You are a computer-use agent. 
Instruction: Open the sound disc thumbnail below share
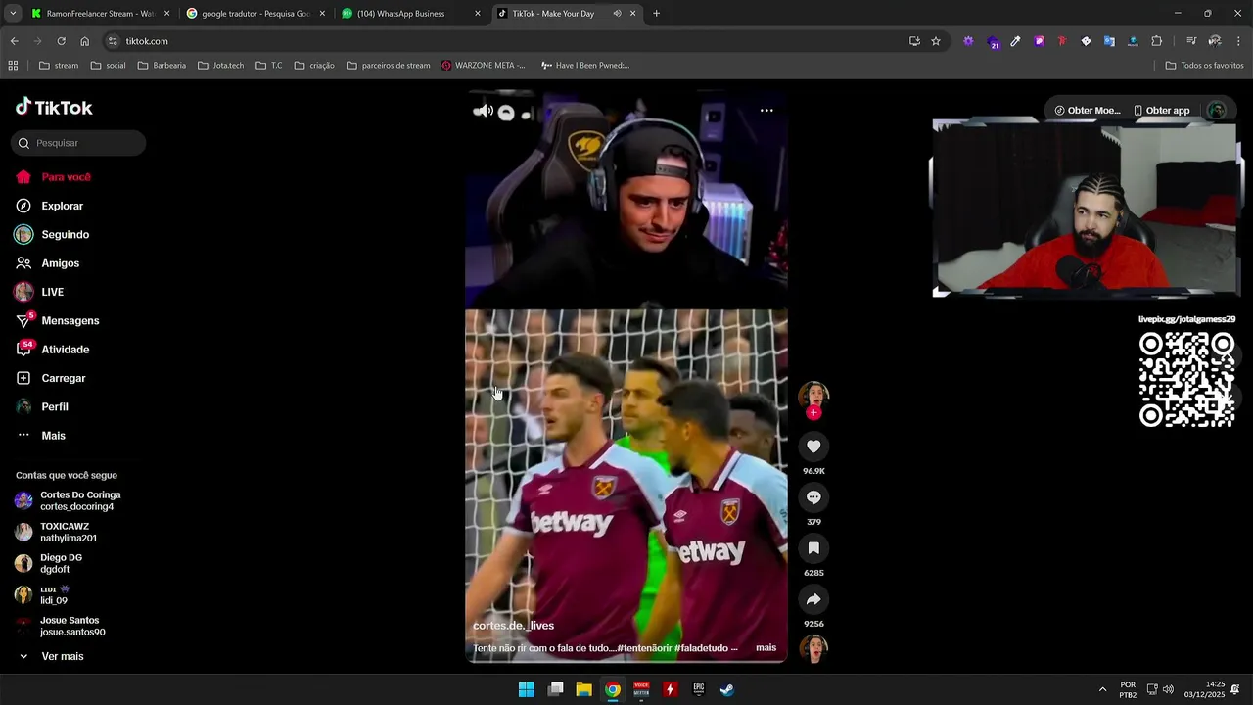click(813, 649)
